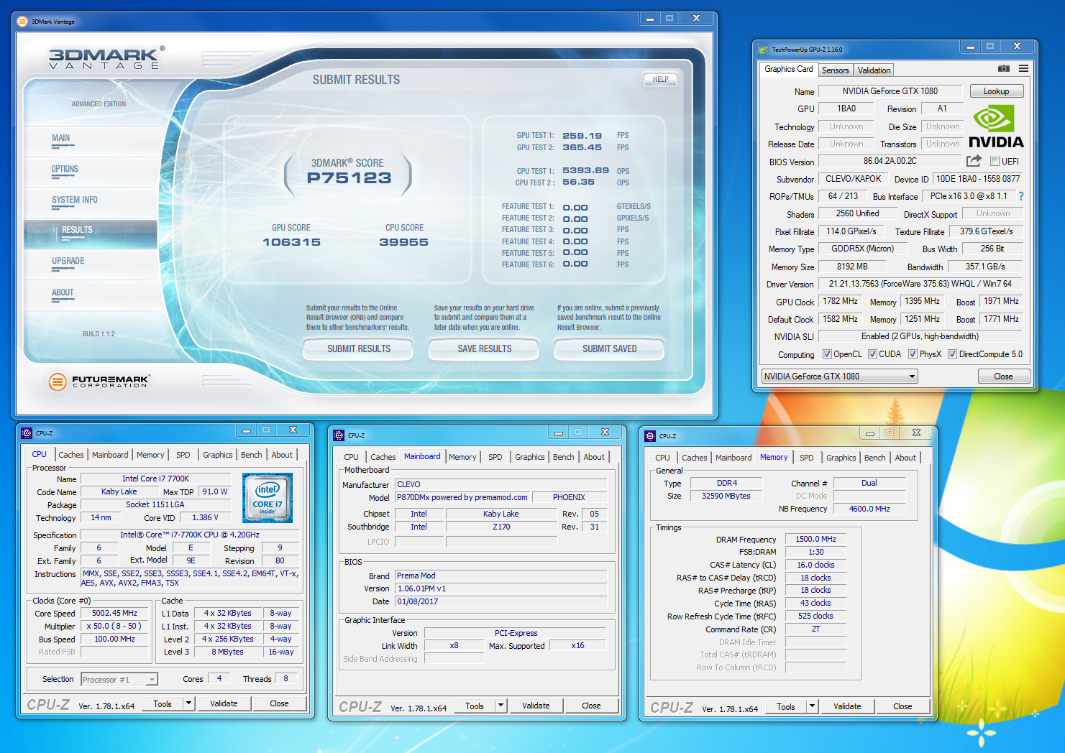Click the NVIDIA logo in GPU-Z
The image size is (1065, 753).
click(x=996, y=127)
